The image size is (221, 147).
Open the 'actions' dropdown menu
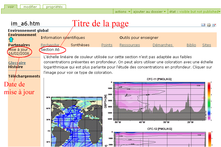click(123, 12)
